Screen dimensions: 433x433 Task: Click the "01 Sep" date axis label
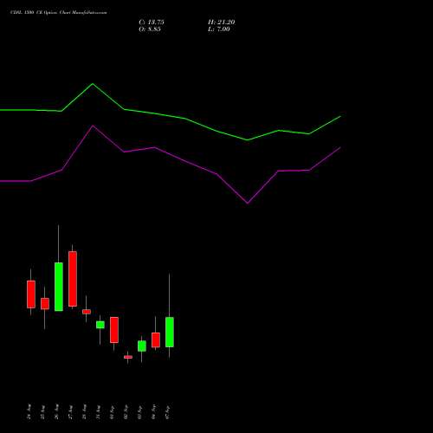click(113, 412)
